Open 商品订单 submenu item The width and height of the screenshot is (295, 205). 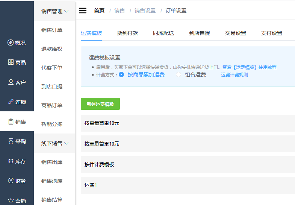click(x=52, y=105)
